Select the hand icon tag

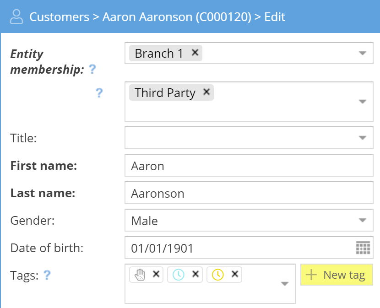pyautogui.click(x=141, y=275)
